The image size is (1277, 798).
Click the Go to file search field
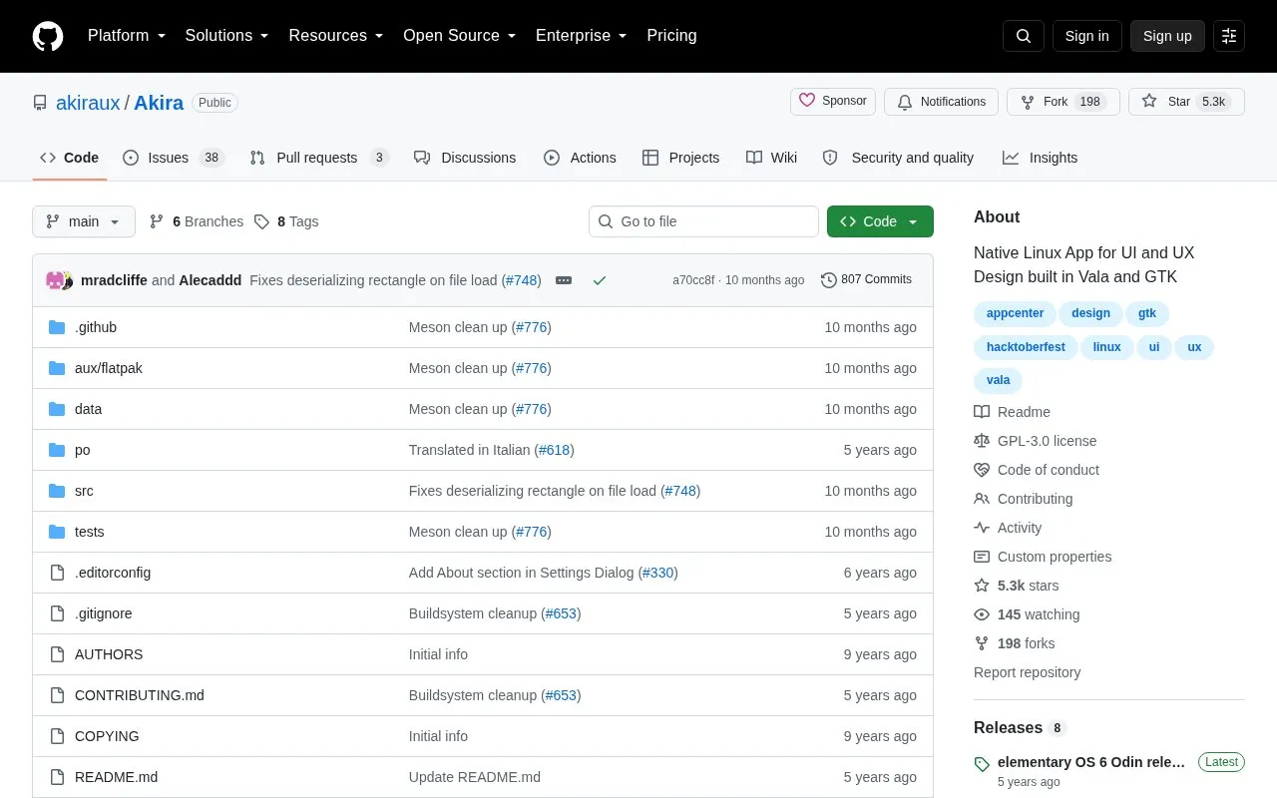click(x=703, y=221)
